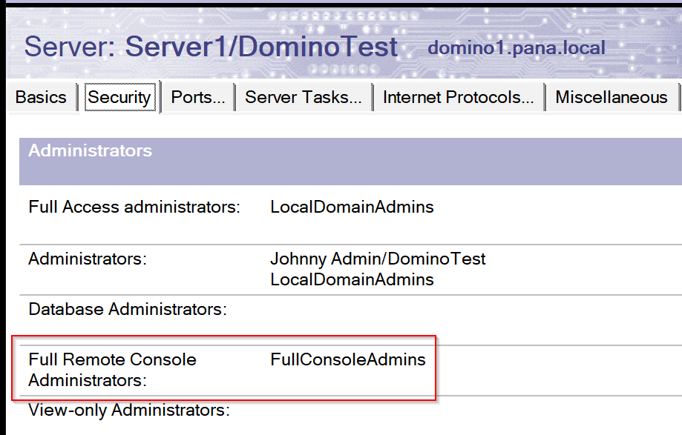
Task: Open the Miscellaneous tab
Action: 611,97
